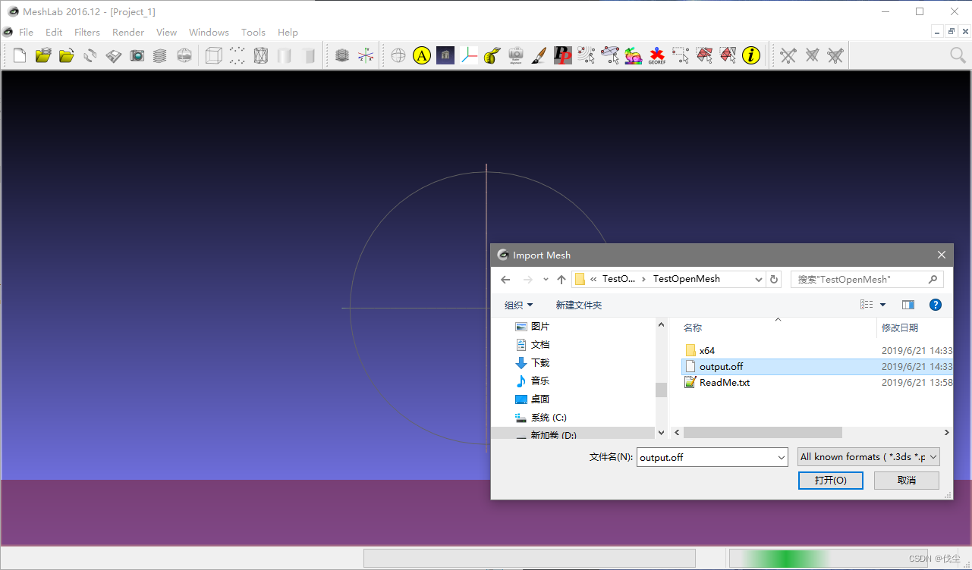Image resolution: width=972 pixels, height=570 pixels.
Task: Click the GEOREF toolbar icon
Action: (657, 55)
